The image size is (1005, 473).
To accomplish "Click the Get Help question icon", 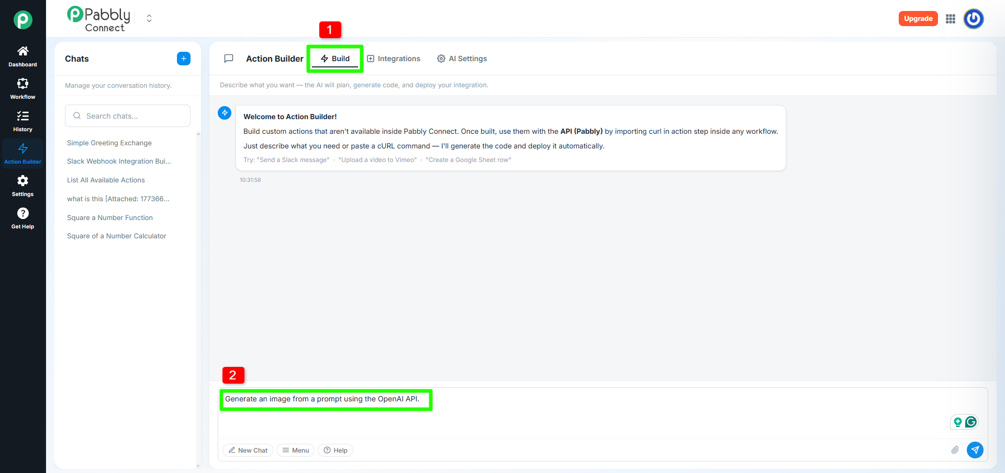I will (x=23, y=213).
